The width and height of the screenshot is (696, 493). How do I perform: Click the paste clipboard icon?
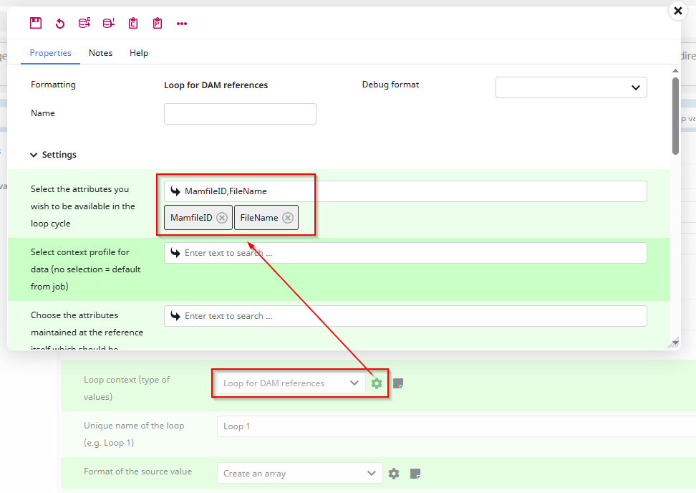pyautogui.click(x=157, y=22)
